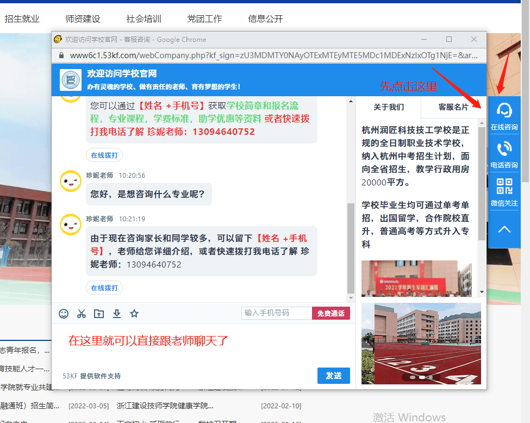Switch to the 客服名片 tab
530x423 pixels.
(453, 107)
